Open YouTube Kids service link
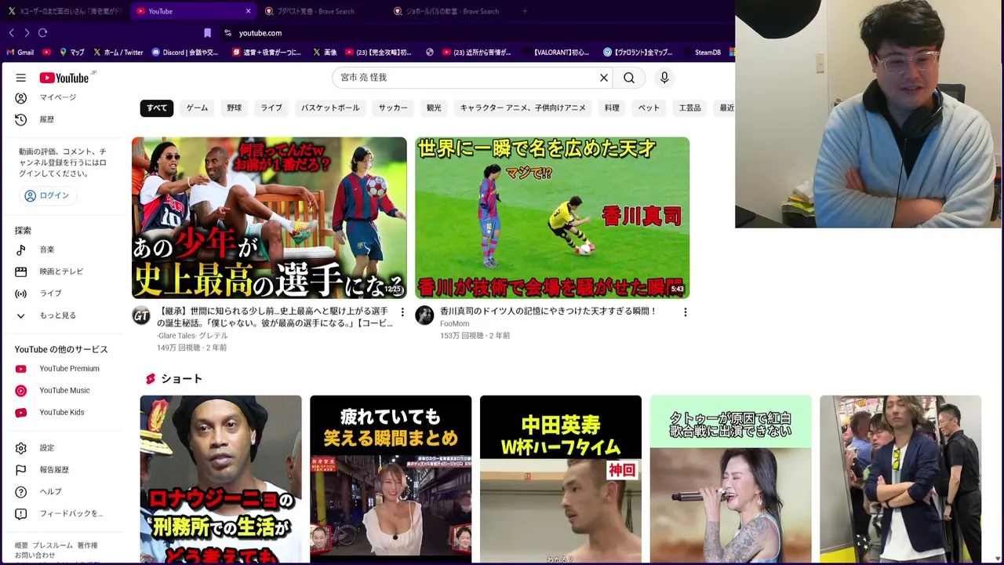1004x565 pixels. click(x=61, y=413)
